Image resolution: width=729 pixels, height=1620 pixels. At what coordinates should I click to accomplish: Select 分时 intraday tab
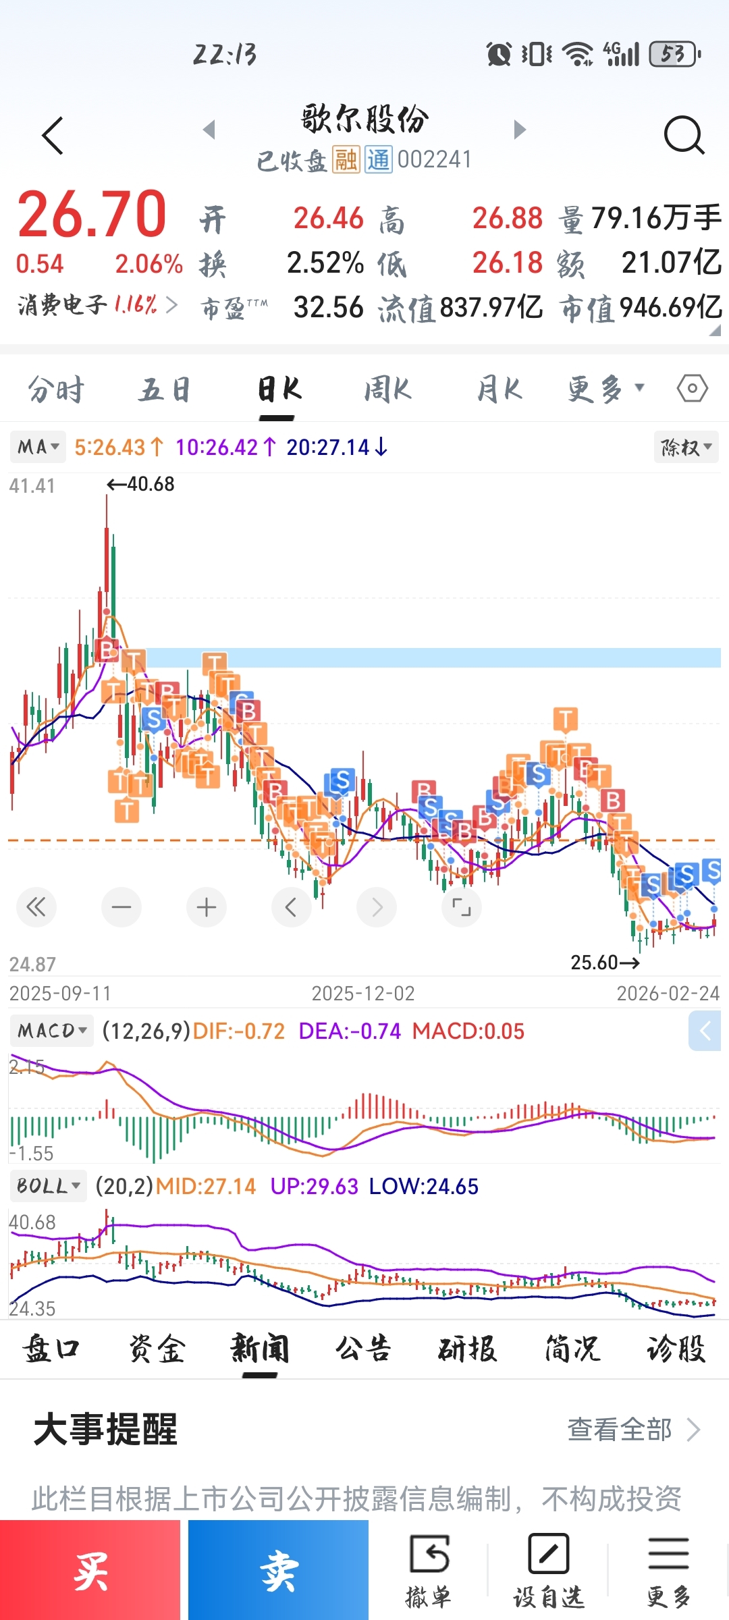pos(55,389)
